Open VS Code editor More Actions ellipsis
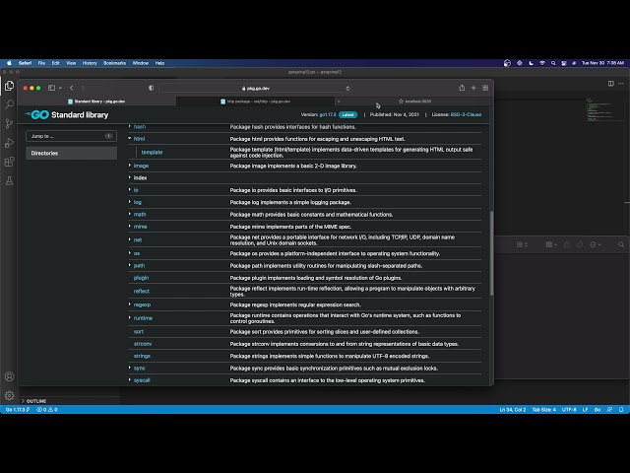 (621, 83)
